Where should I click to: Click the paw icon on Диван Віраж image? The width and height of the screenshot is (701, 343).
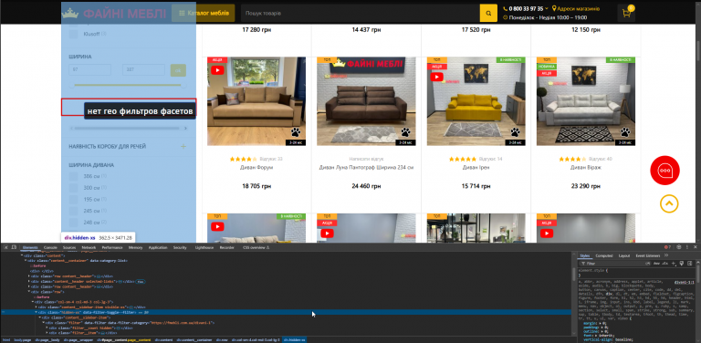pos(625,132)
